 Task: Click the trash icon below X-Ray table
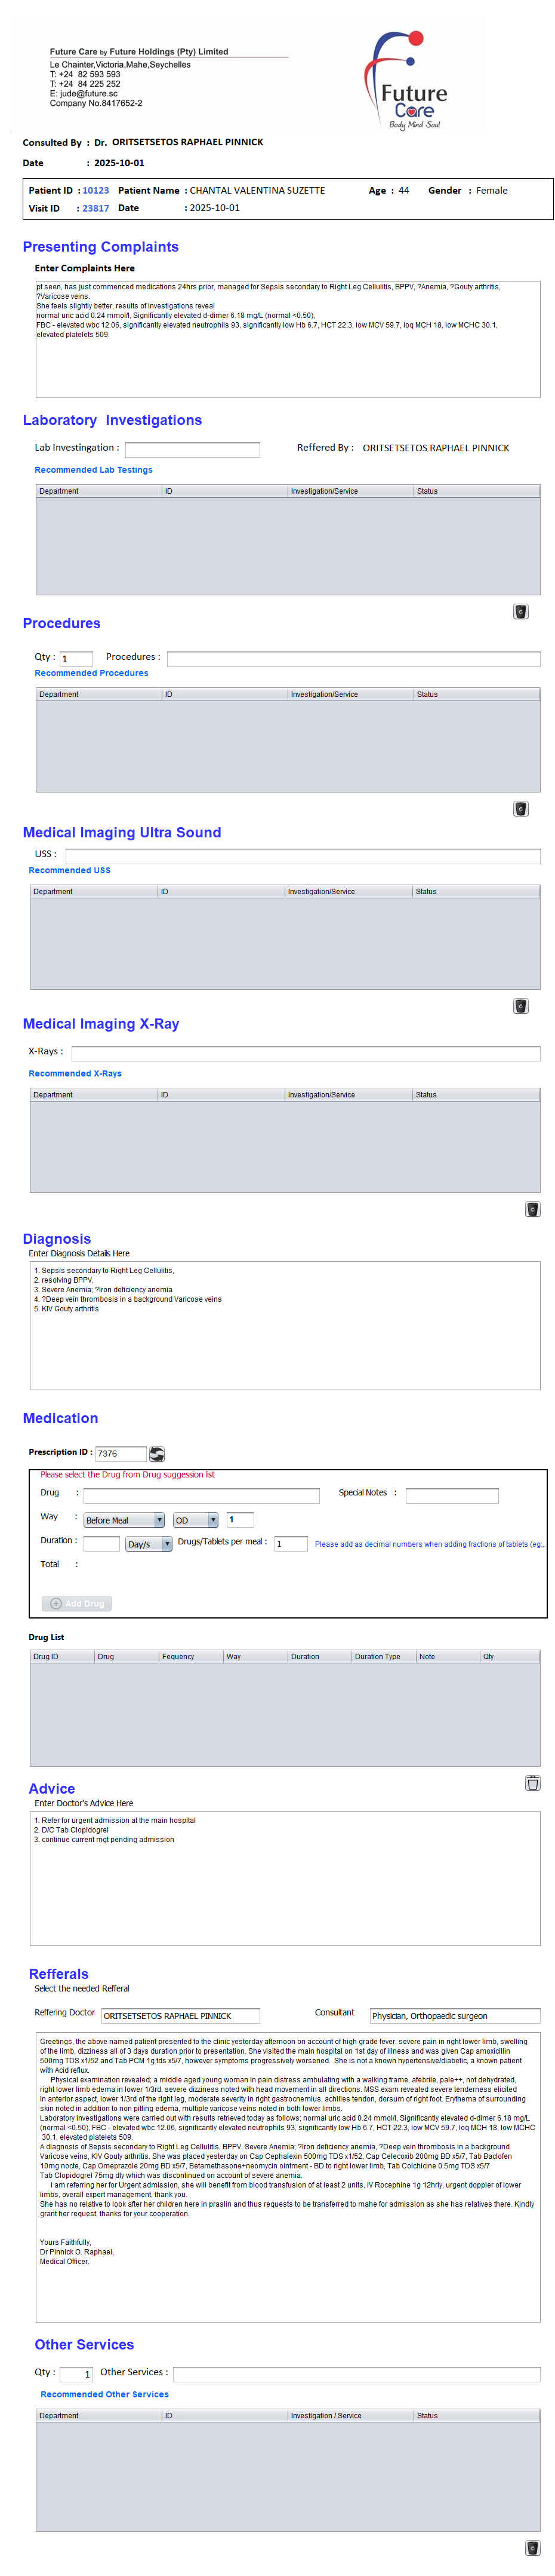point(532,1209)
